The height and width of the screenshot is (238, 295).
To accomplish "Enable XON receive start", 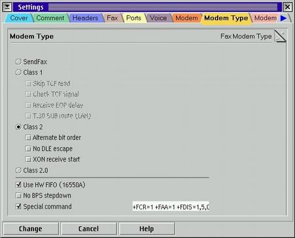I will (28, 160).
